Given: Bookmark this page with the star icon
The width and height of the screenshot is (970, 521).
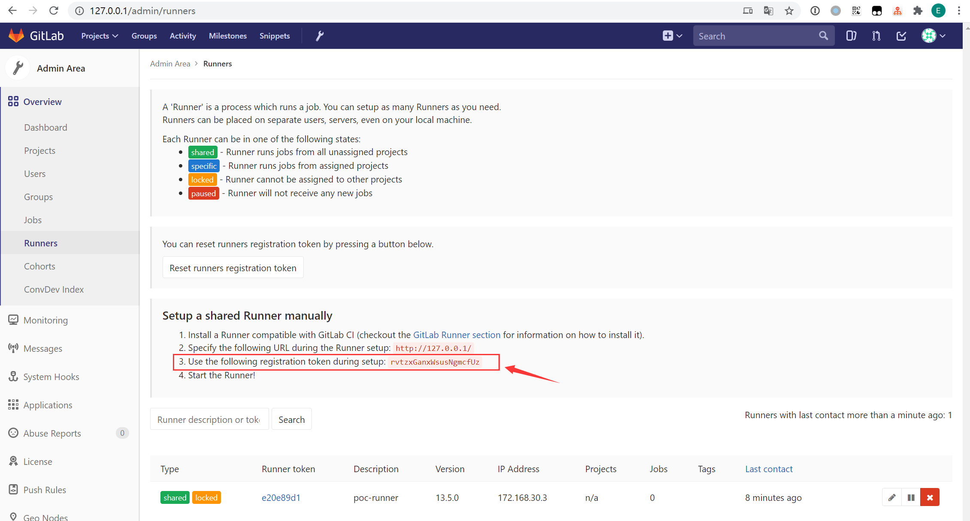Looking at the screenshot, I should coord(789,11).
